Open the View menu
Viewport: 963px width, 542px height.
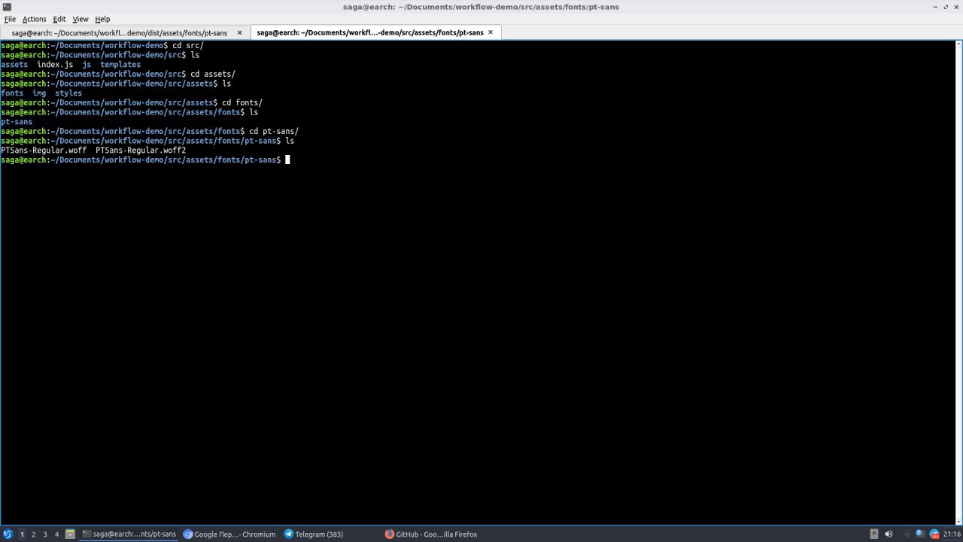[81, 19]
